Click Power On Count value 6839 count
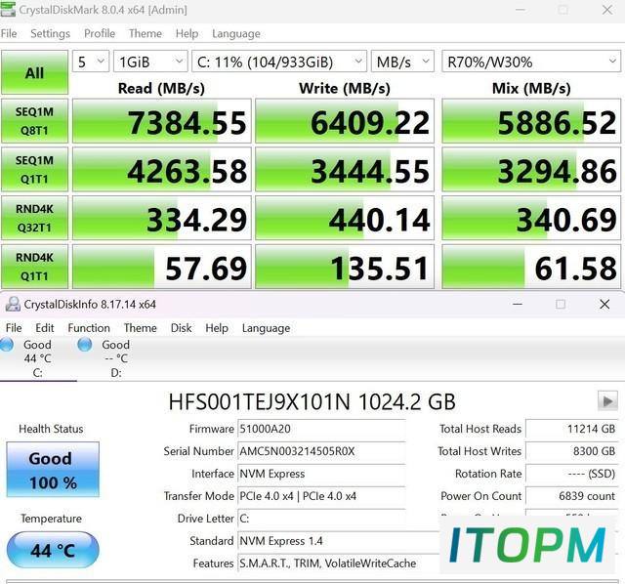The image size is (625, 584). coord(571,496)
